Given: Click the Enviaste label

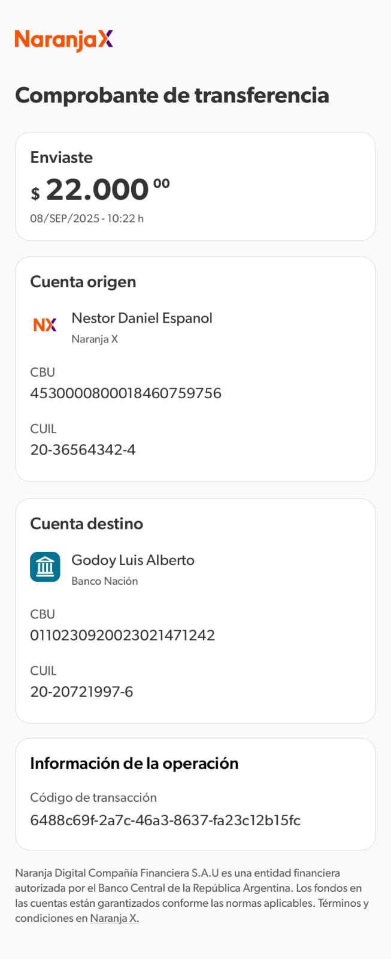Looking at the screenshot, I should point(61,157).
